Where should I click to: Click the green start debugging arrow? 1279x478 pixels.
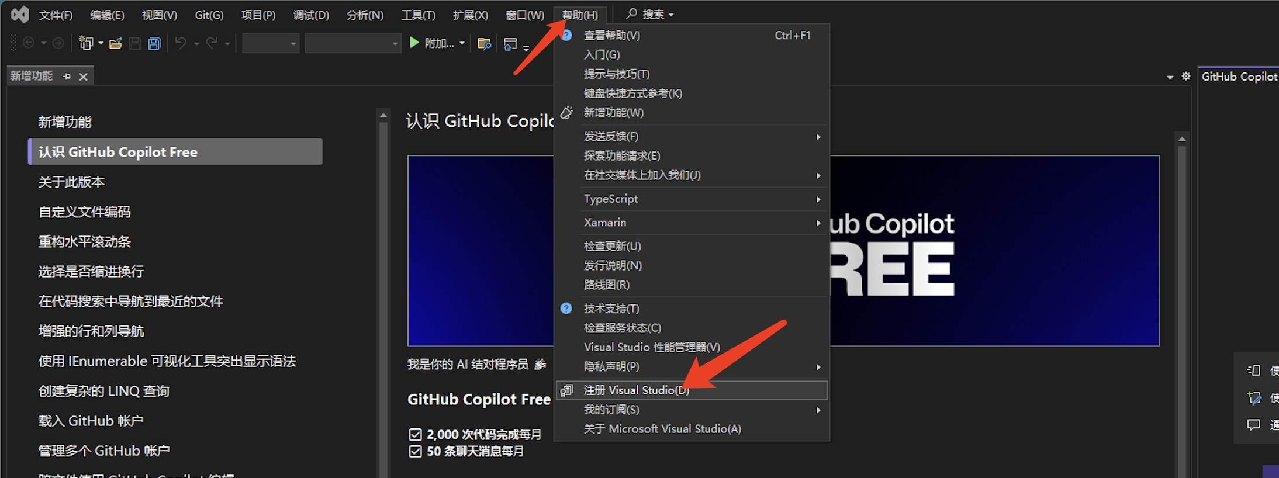pos(414,43)
